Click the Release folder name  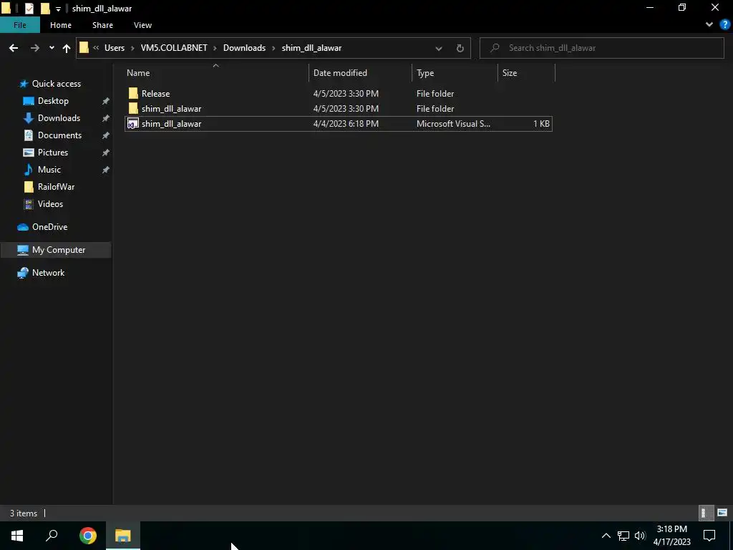coord(155,94)
